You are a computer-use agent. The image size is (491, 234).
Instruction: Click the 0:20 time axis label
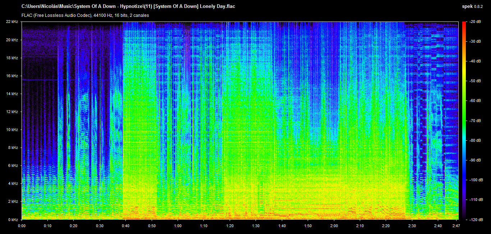[74, 226]
